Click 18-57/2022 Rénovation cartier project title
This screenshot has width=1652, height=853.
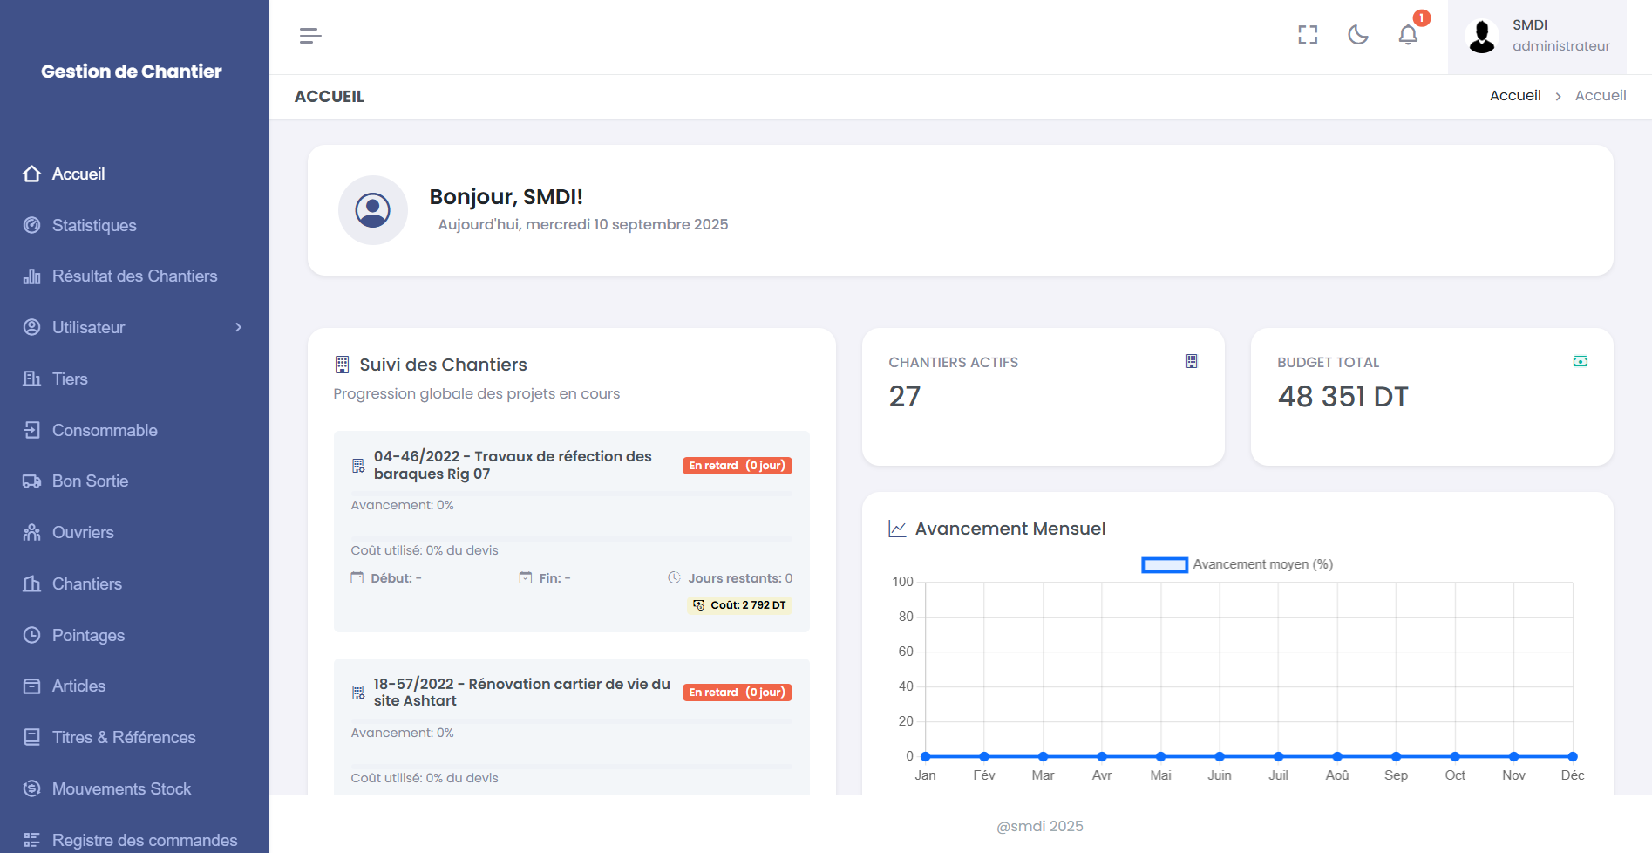click(x=522, y=693)
